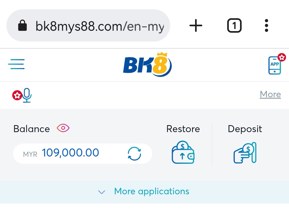Open the tab switcher showing 1

click(234, 25)
